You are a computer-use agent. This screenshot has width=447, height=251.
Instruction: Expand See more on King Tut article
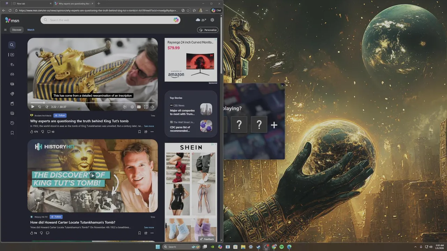149,126
